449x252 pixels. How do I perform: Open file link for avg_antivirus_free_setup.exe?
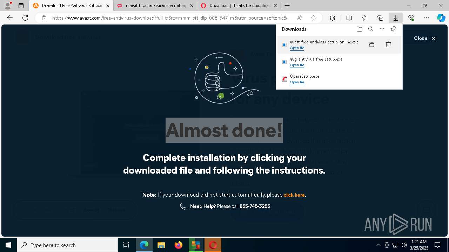pyautogui.click(x=297, y=65)
